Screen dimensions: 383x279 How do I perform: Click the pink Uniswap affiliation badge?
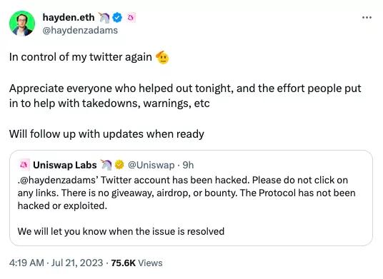click(131, 18)
